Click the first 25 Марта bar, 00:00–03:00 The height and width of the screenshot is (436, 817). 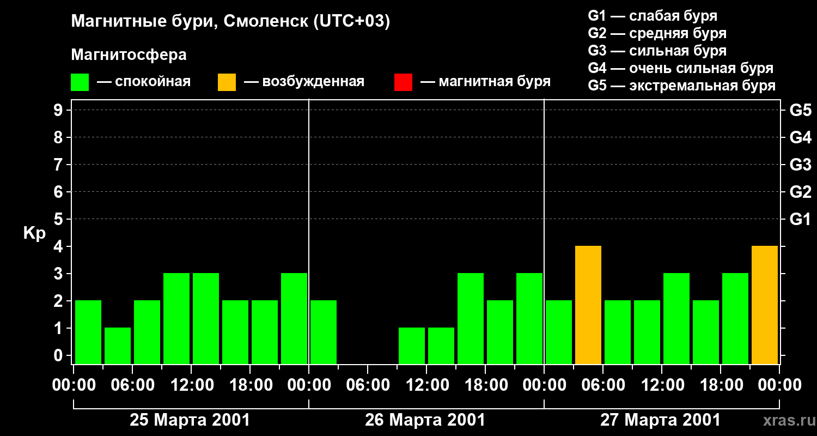[88, 332]
